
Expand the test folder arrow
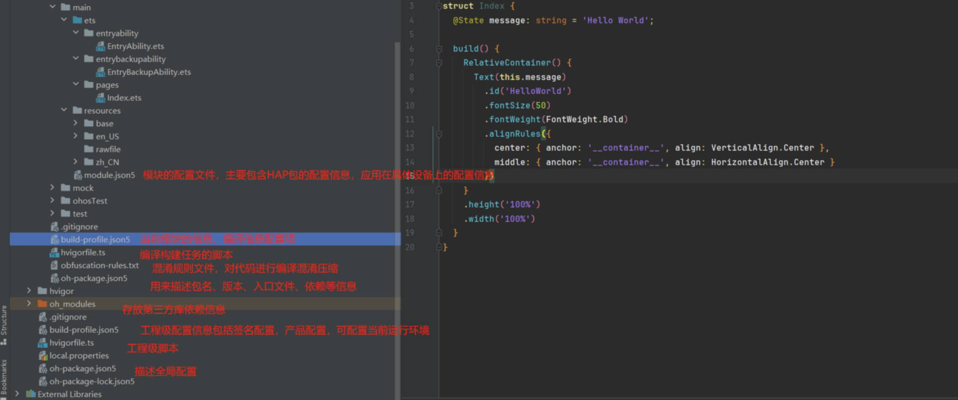52,213
